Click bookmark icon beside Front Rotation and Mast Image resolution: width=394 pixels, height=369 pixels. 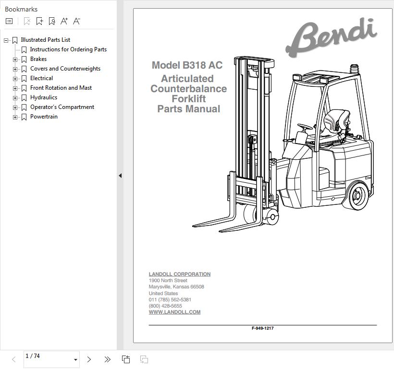click(24, 89)
